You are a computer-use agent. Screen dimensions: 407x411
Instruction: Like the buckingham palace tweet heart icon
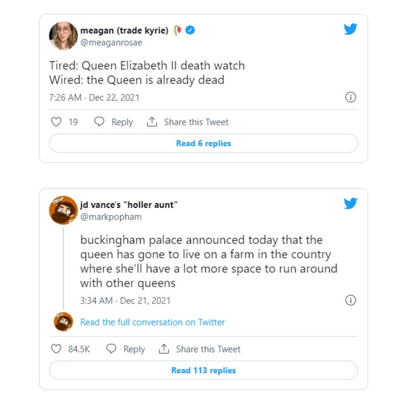click(x=57, y=349)
